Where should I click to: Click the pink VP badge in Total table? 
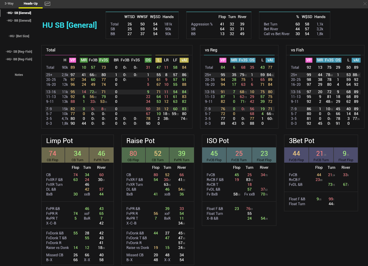tap(73, 60)
